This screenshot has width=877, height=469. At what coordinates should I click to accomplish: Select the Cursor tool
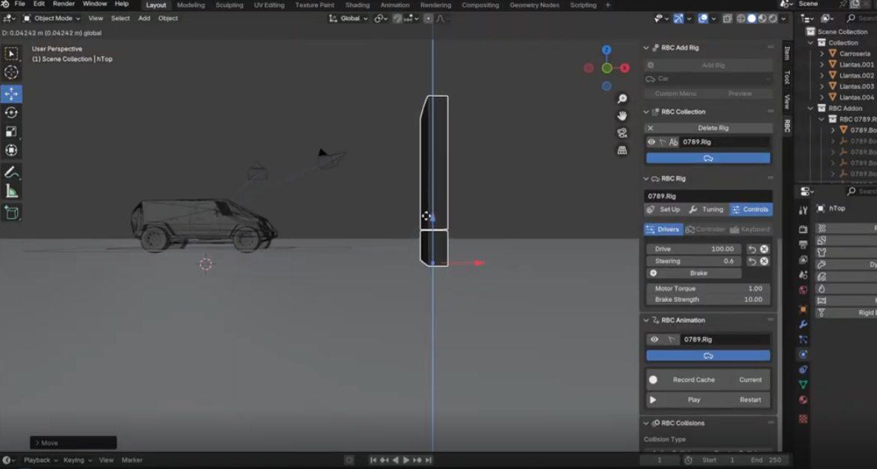(11, 73)
